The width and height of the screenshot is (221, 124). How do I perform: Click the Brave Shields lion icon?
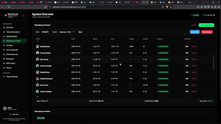(x=167, y=7)
